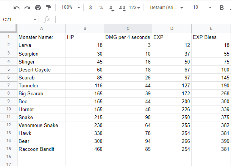The width and height of the screenshot is (231, 166).
Task: Click the 'HP' header cell
Action: click(85, 37)
